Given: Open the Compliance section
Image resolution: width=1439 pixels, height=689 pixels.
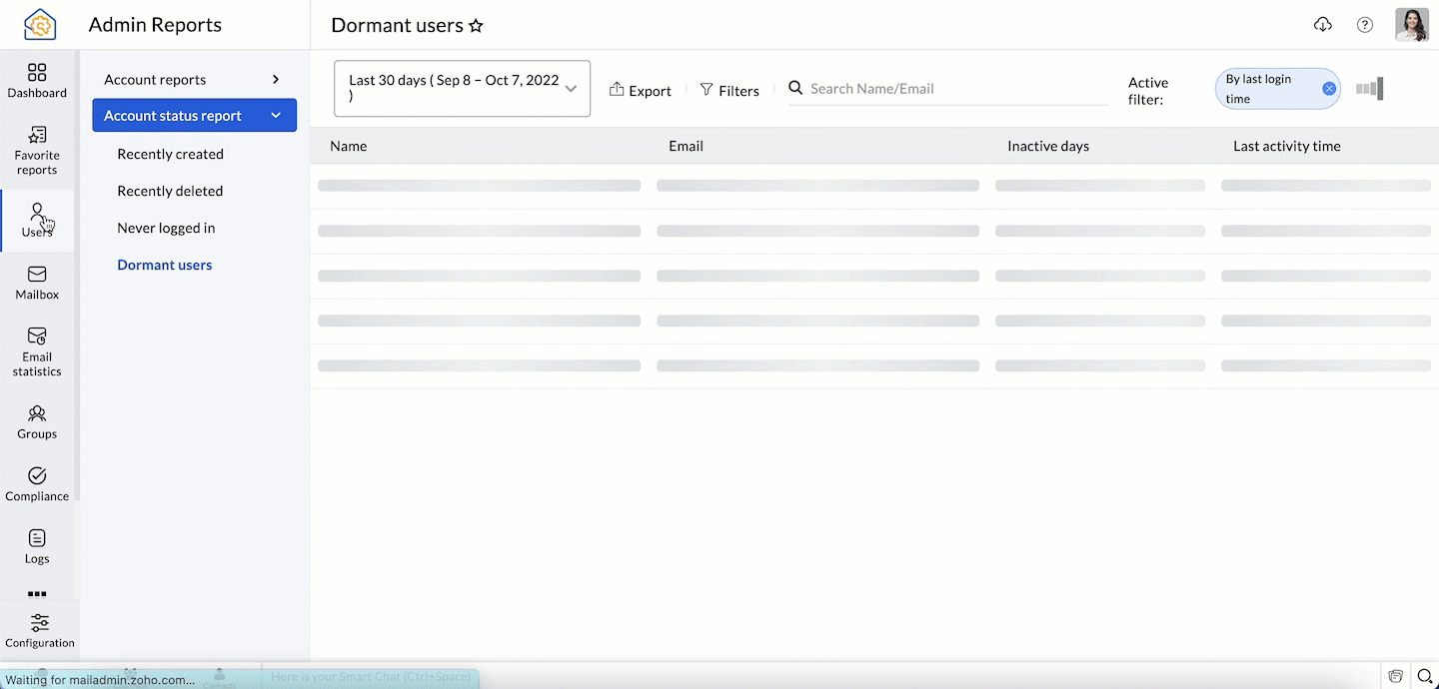Looking at the screenshot, I should (37, 483).
